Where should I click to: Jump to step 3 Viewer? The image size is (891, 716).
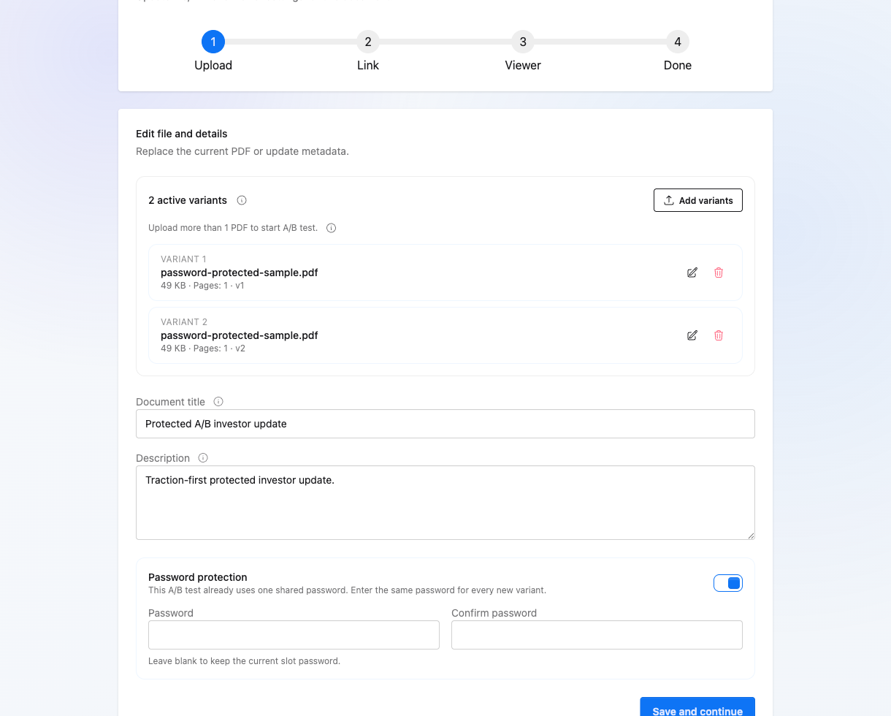[523, 42]
